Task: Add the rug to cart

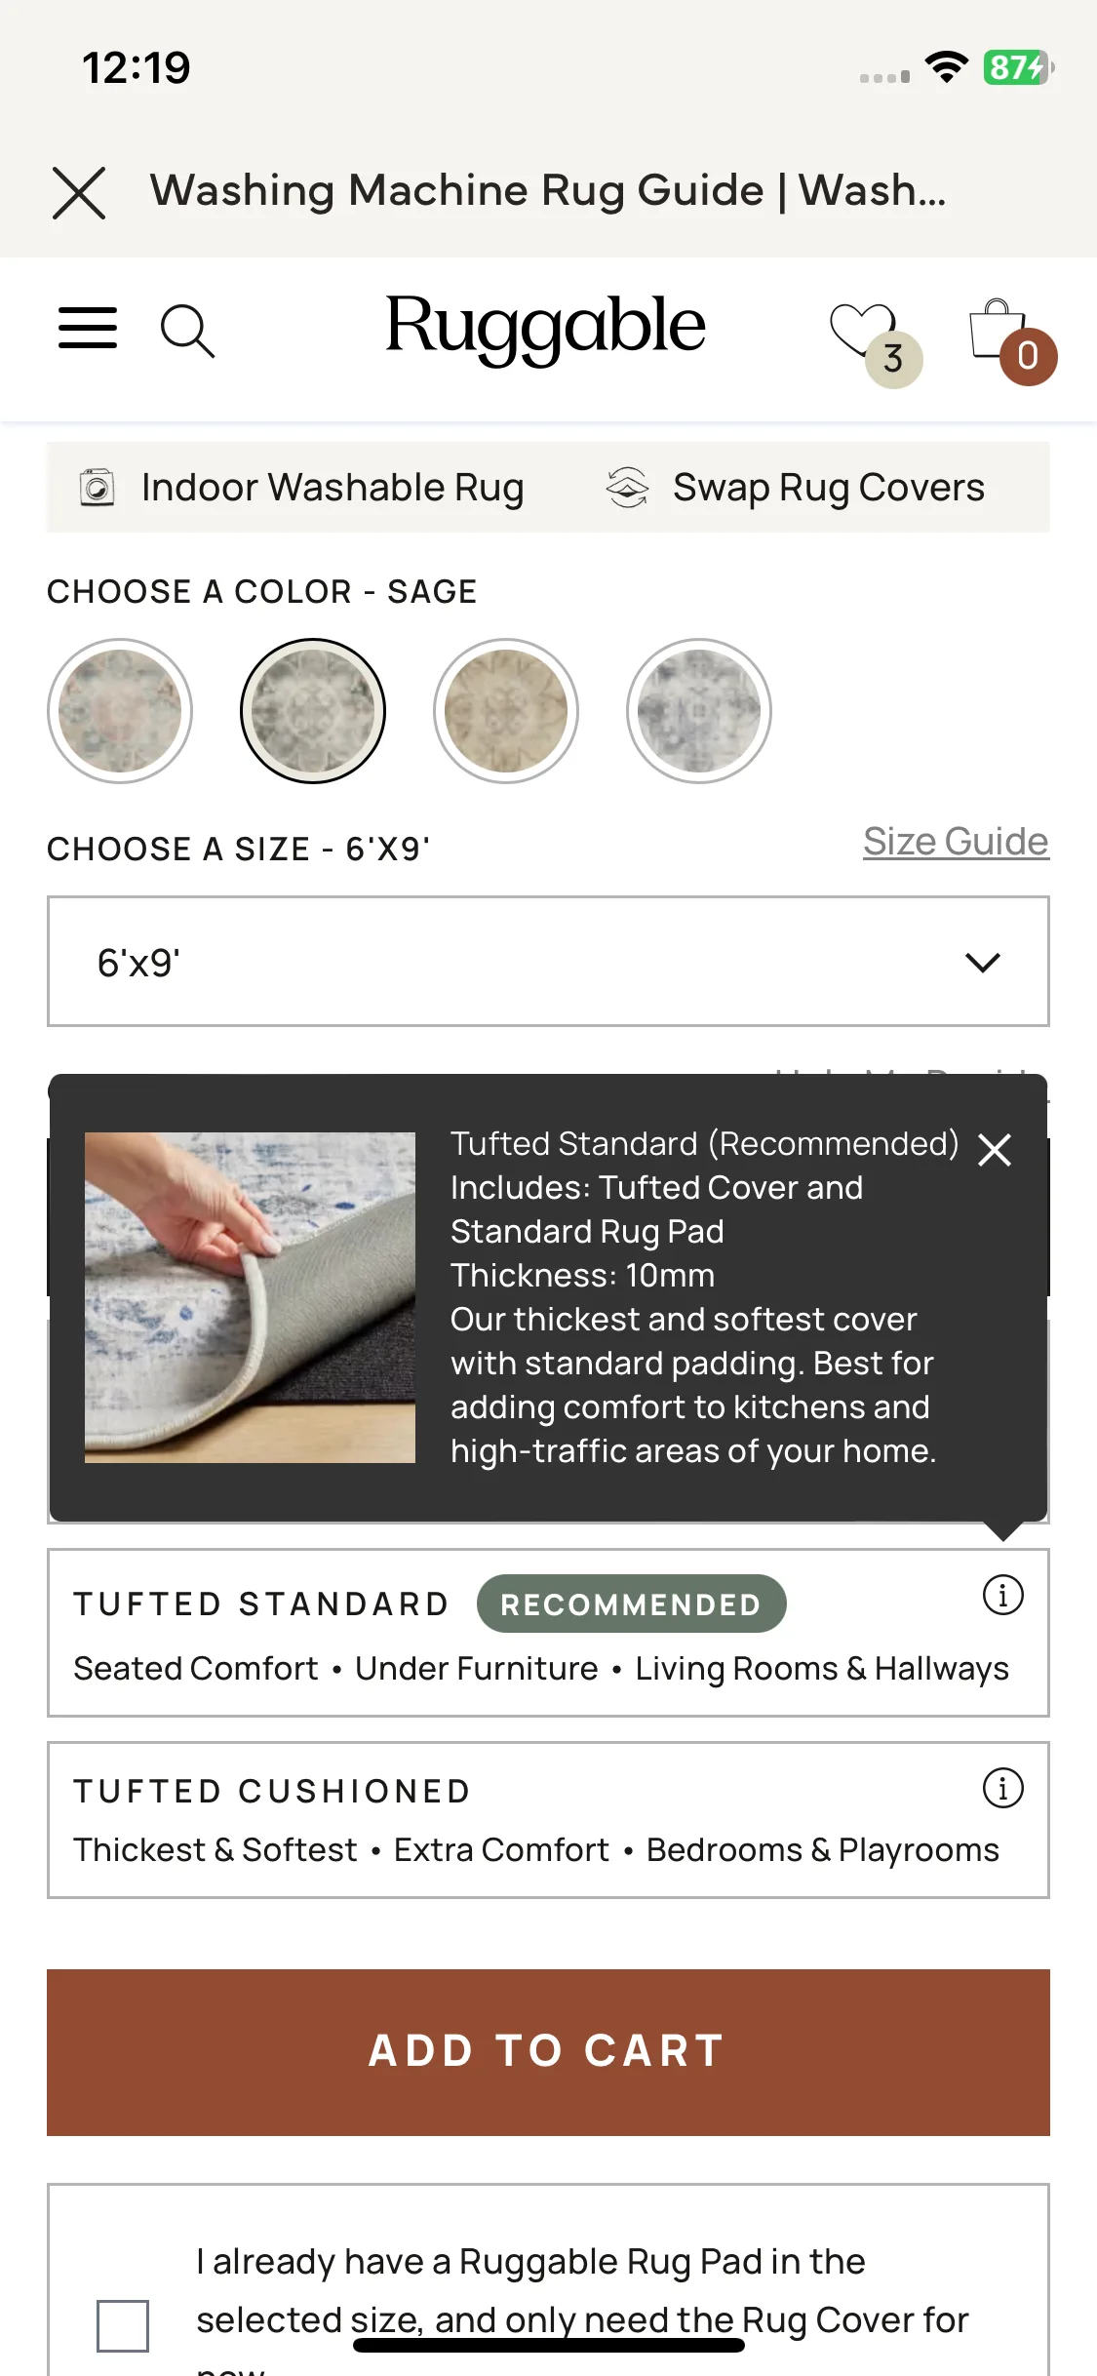Action: click(548, 2052)
